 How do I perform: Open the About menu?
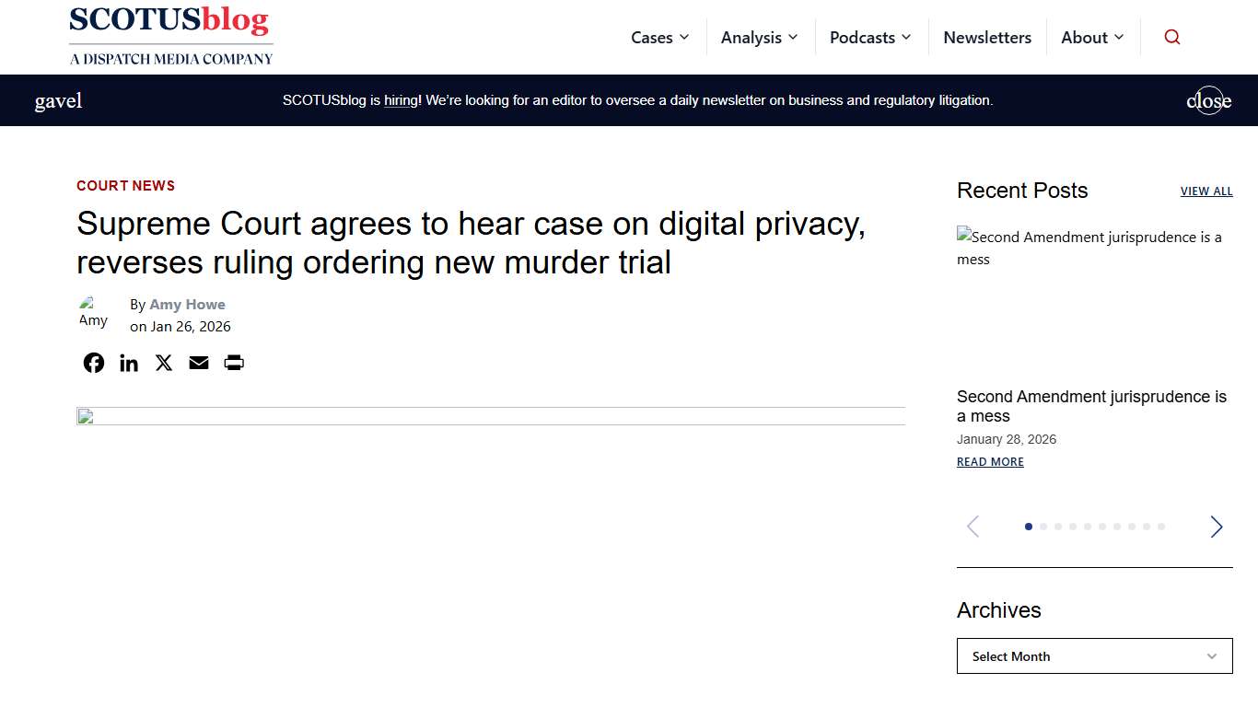click(x=1092, y=37)
